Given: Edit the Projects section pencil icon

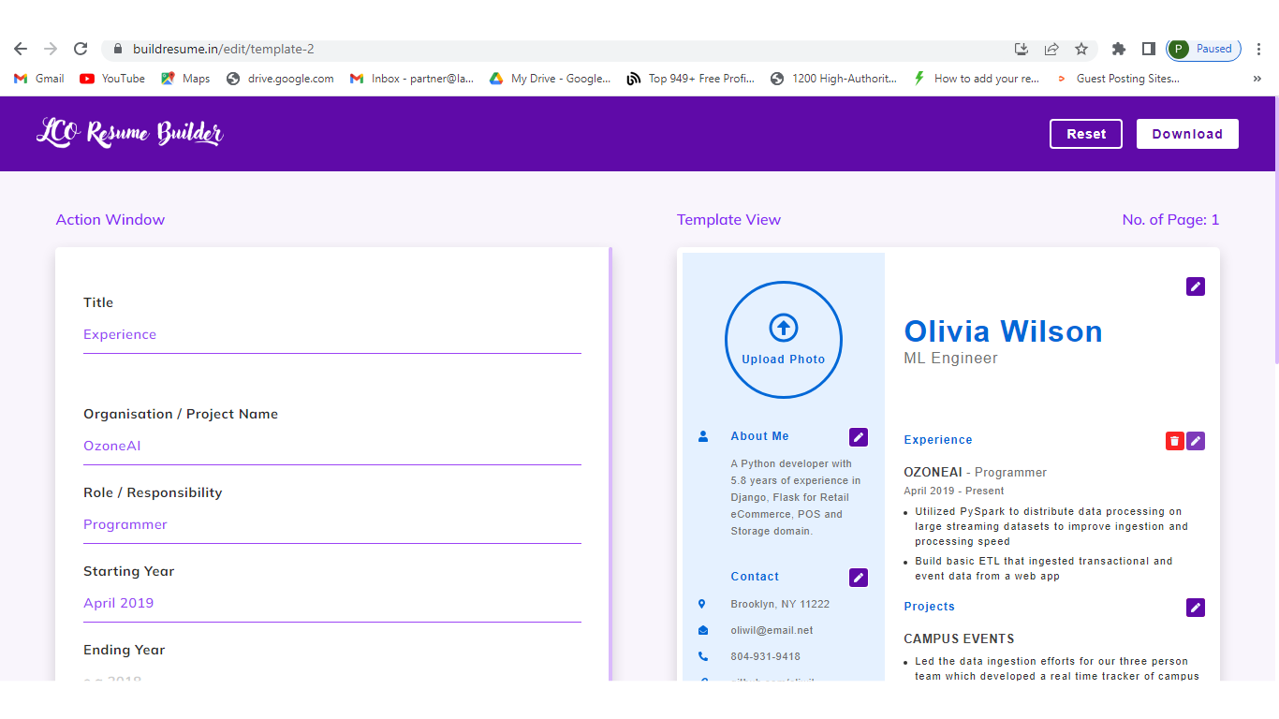Looking at the screenshot, I should coord(1196,608).
